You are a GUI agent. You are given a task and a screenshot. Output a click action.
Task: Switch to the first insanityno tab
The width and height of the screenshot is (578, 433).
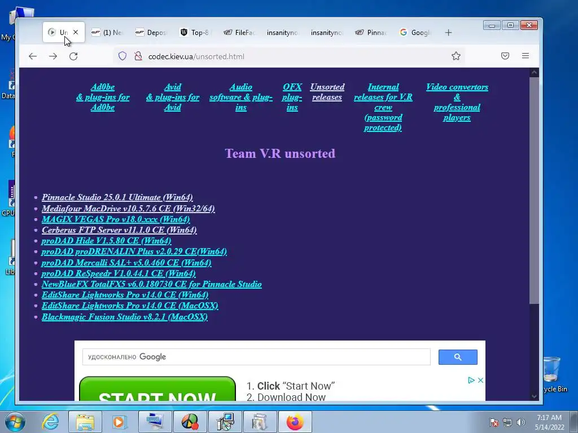click(x=283, y=32)
